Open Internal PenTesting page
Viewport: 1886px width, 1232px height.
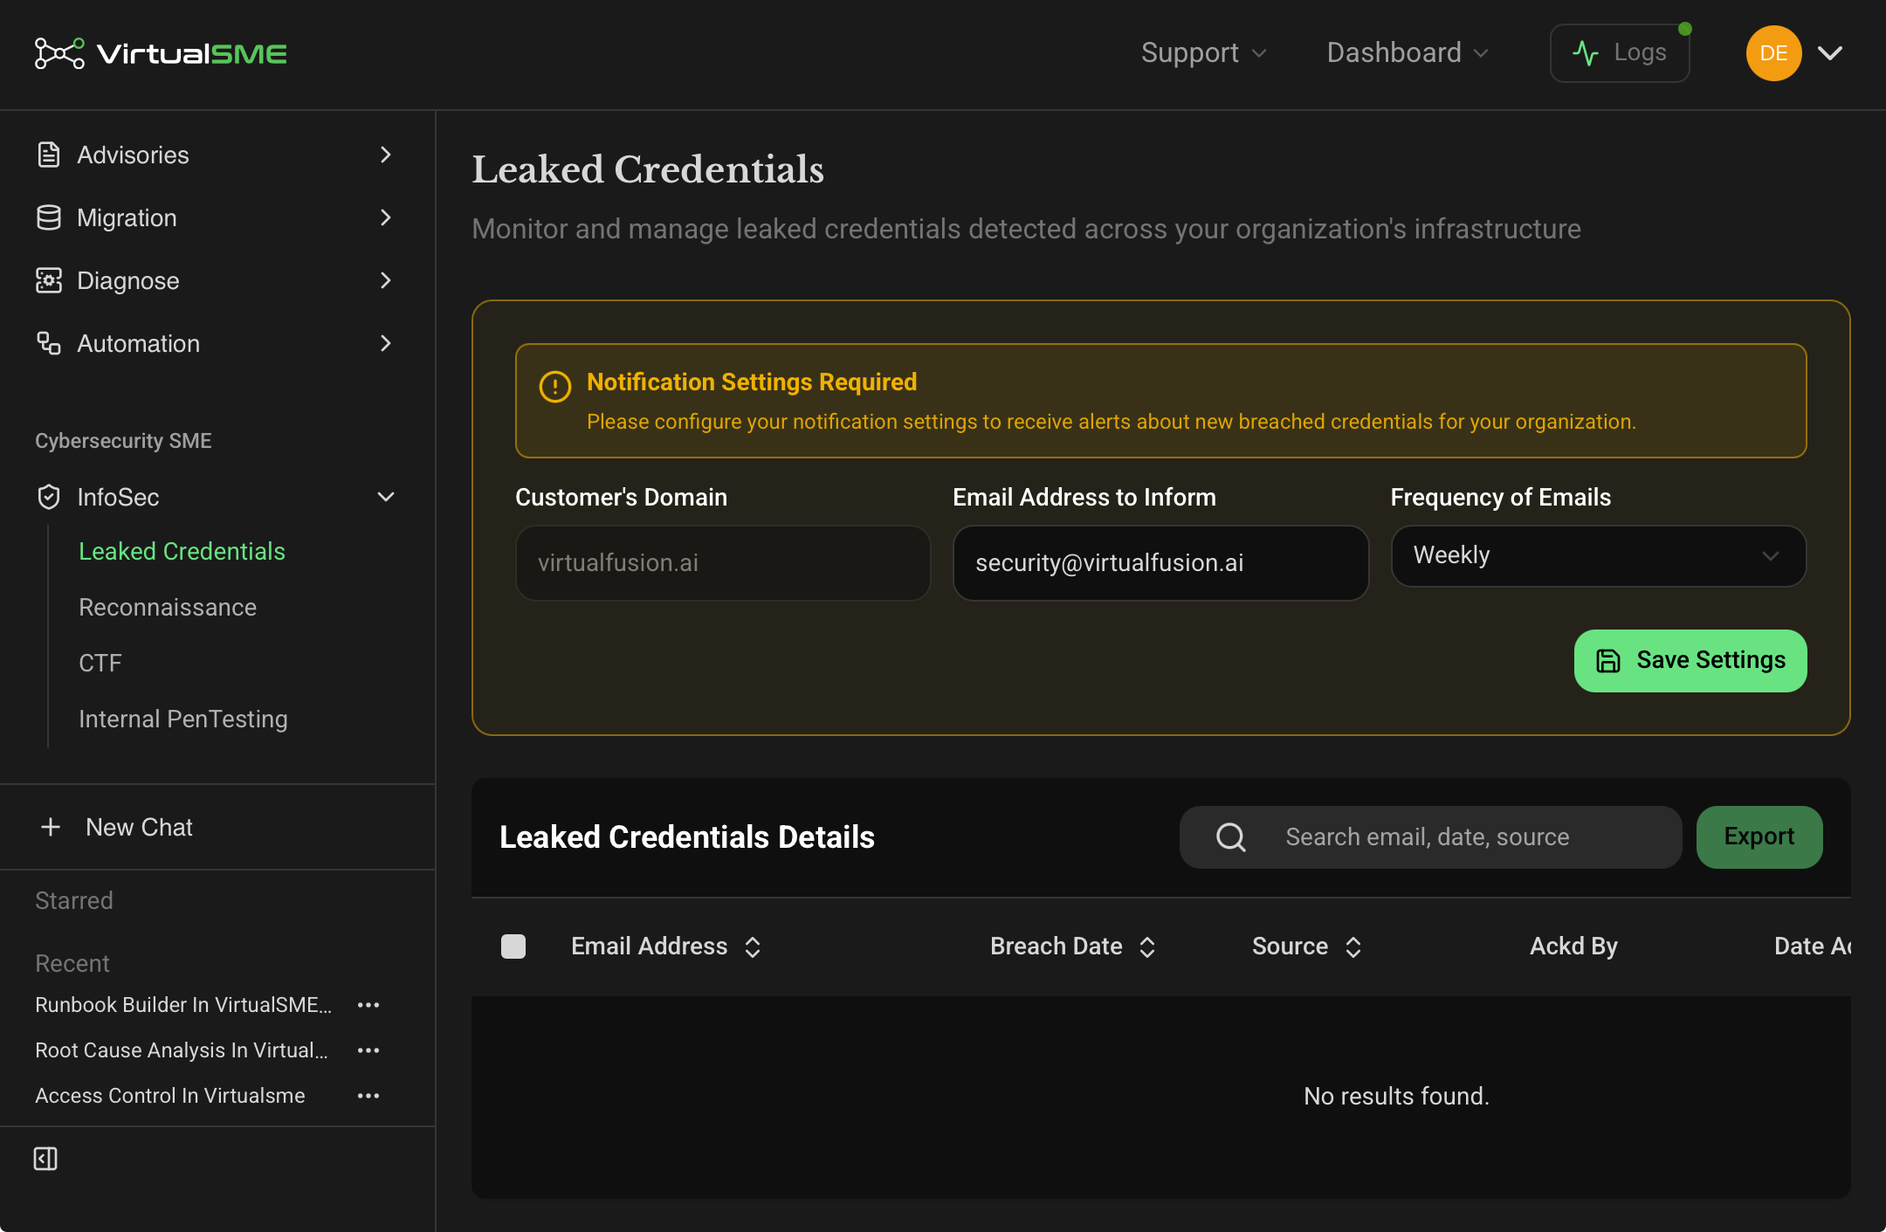click(x=183, y=719)
